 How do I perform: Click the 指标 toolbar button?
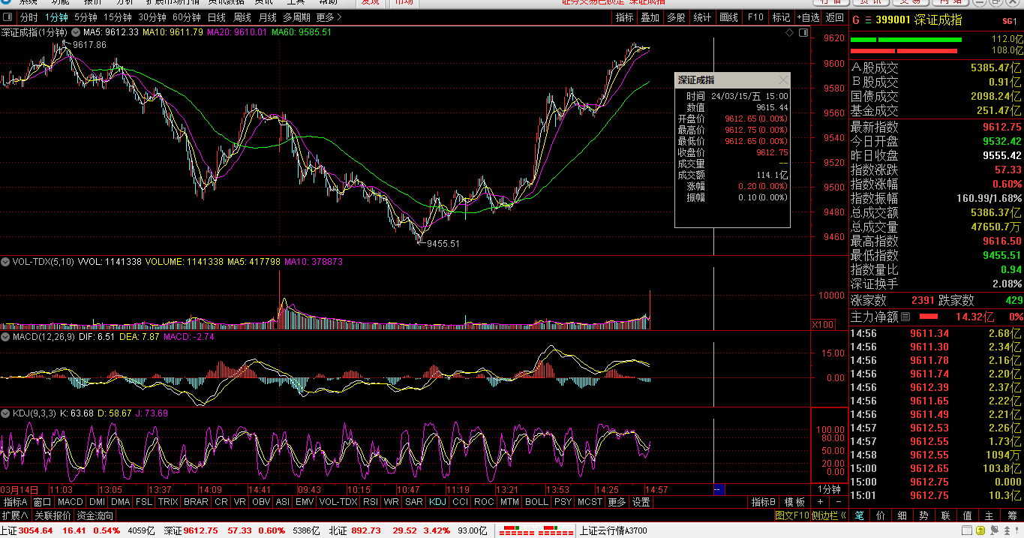pyautogui.click(x=624, y=17)
